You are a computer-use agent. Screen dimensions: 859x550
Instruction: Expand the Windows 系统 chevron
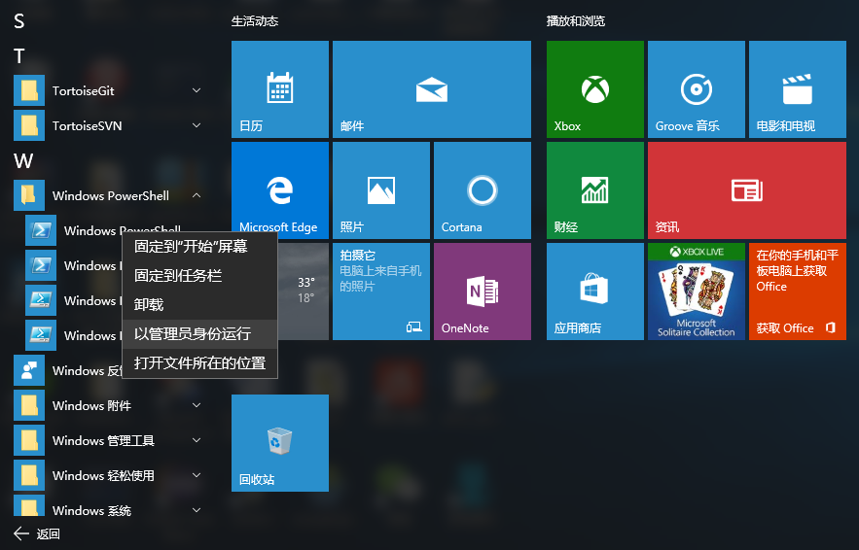(197, 510)
